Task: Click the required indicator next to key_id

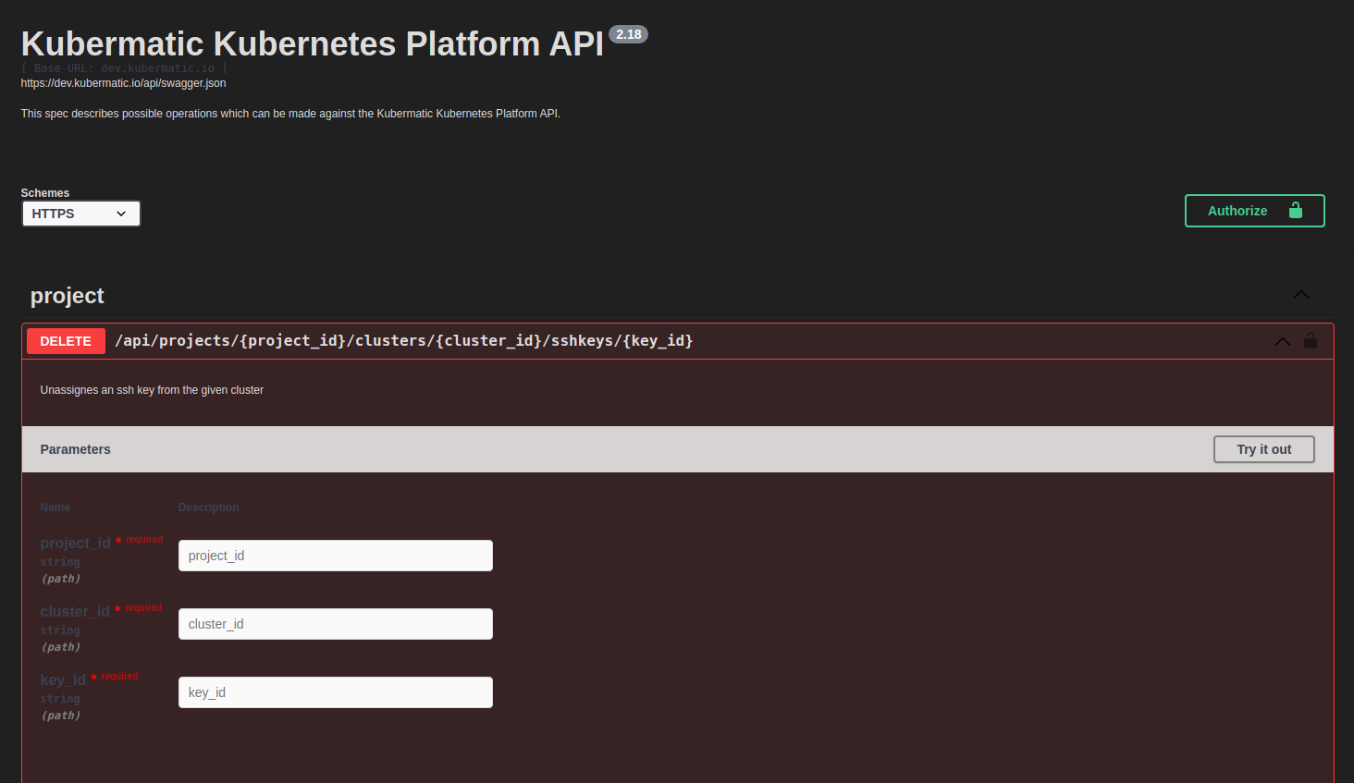Action: 95,676
